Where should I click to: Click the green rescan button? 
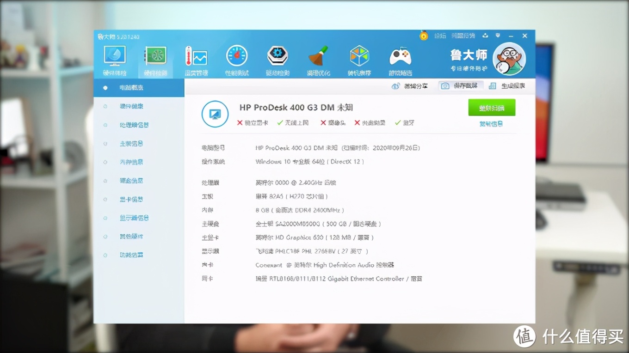click(x=492, y=108)
